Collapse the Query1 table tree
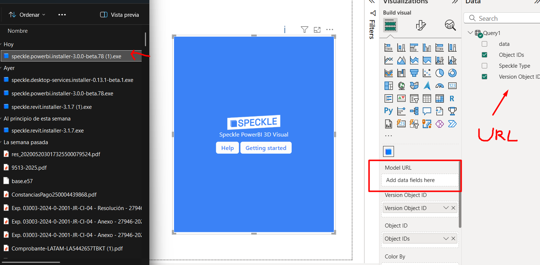Viewport: 540px width, 265px height. [470, 33]
